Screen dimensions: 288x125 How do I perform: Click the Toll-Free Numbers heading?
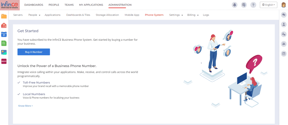click(x=36, y=83)
